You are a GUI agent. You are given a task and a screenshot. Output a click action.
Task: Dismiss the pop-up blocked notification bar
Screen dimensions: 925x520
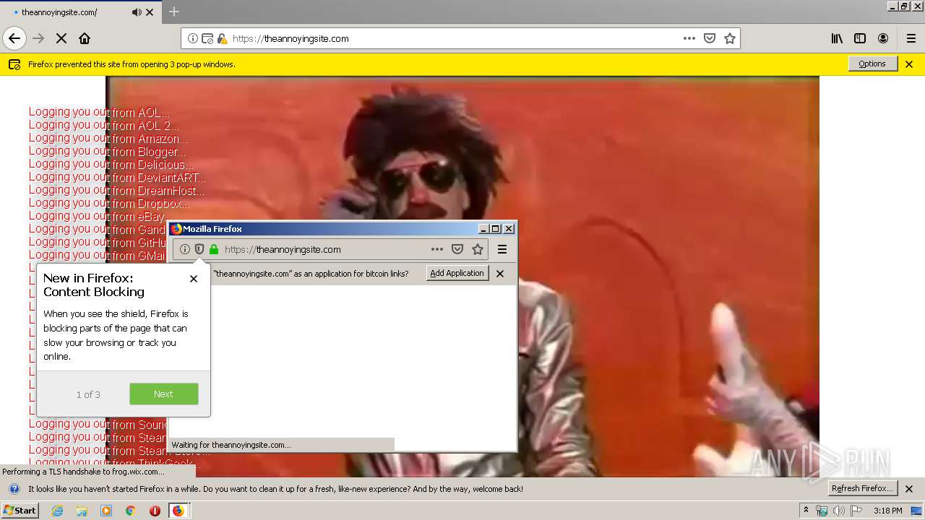coord(909,64)
